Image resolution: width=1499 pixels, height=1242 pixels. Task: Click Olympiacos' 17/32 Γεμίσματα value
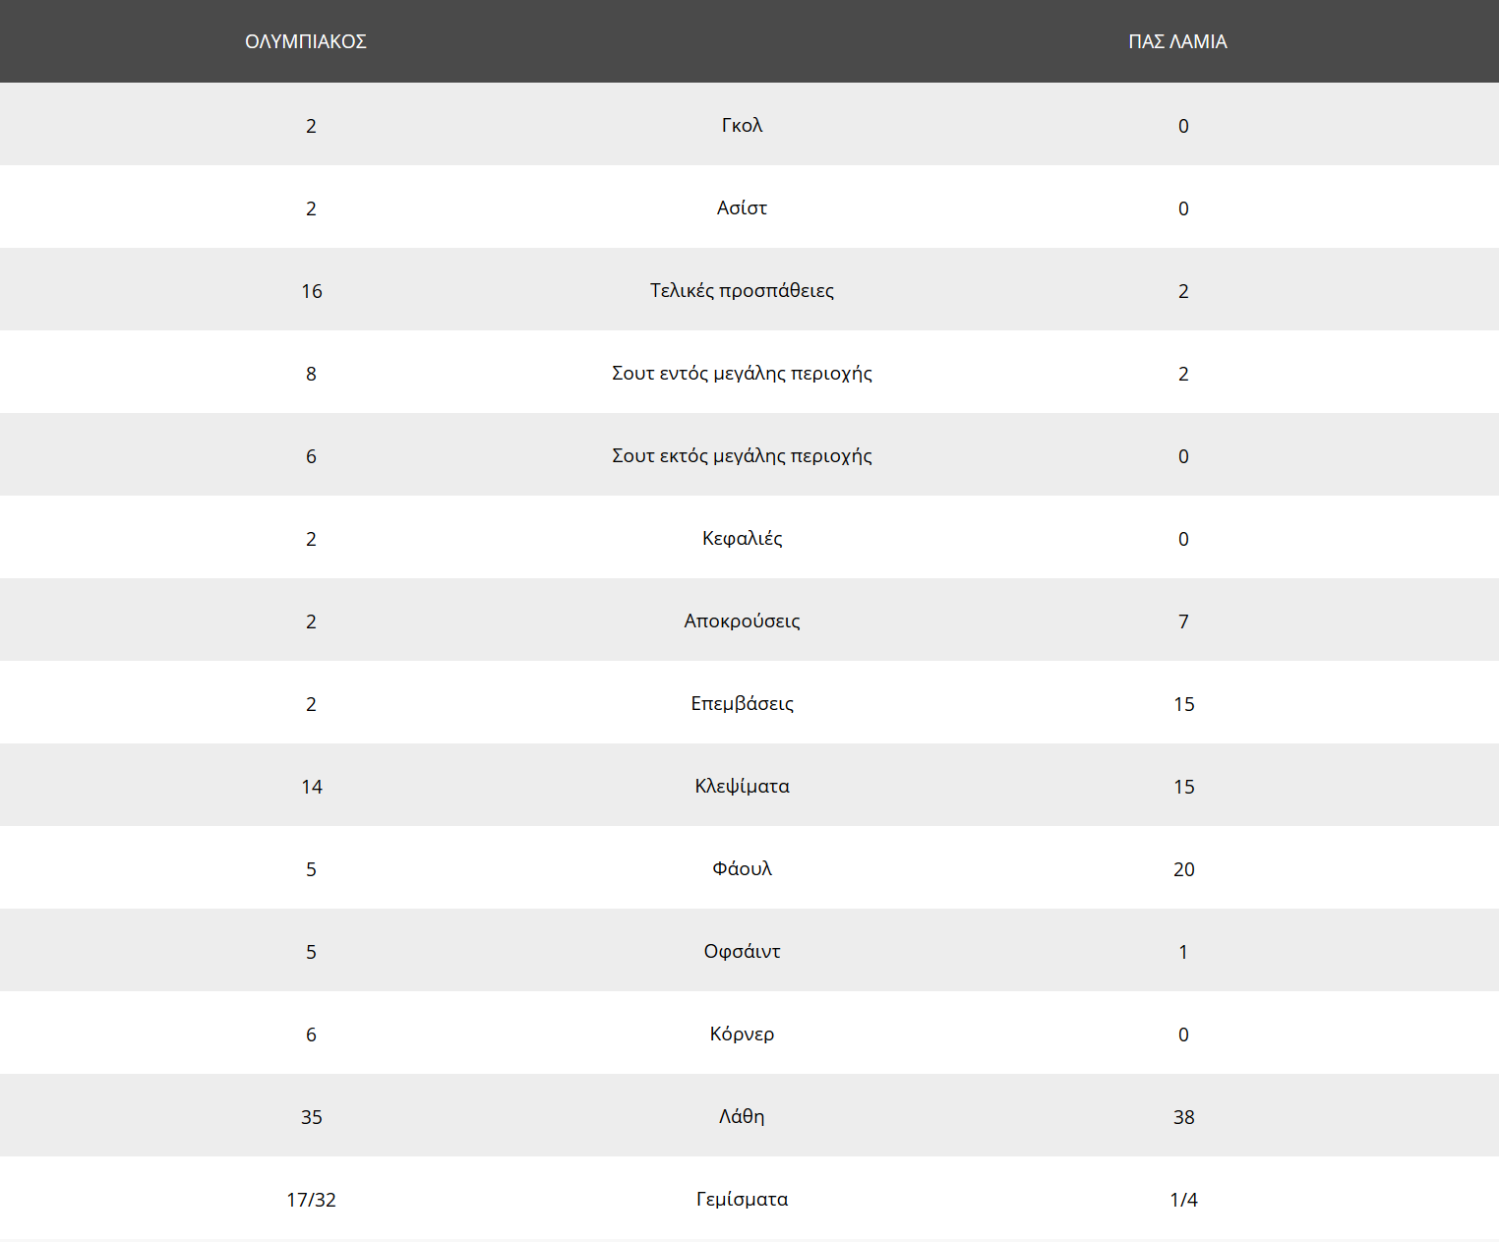coord(311,1200)
